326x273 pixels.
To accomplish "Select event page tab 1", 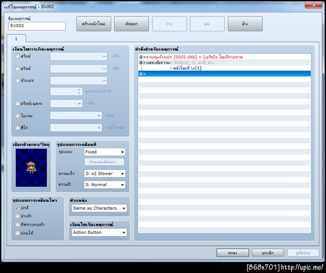I will pos(16,39).
